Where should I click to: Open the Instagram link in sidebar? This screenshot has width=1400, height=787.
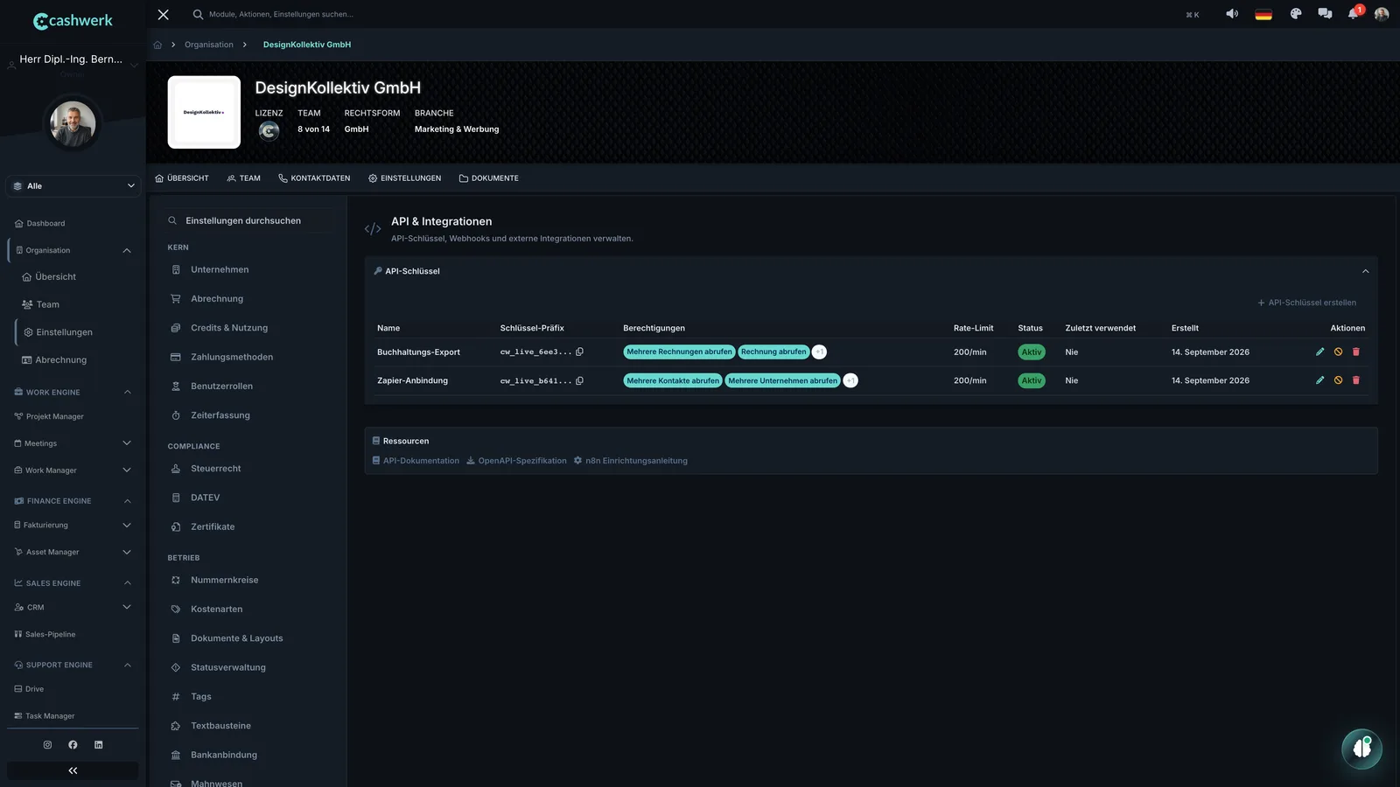click(47, 745)
